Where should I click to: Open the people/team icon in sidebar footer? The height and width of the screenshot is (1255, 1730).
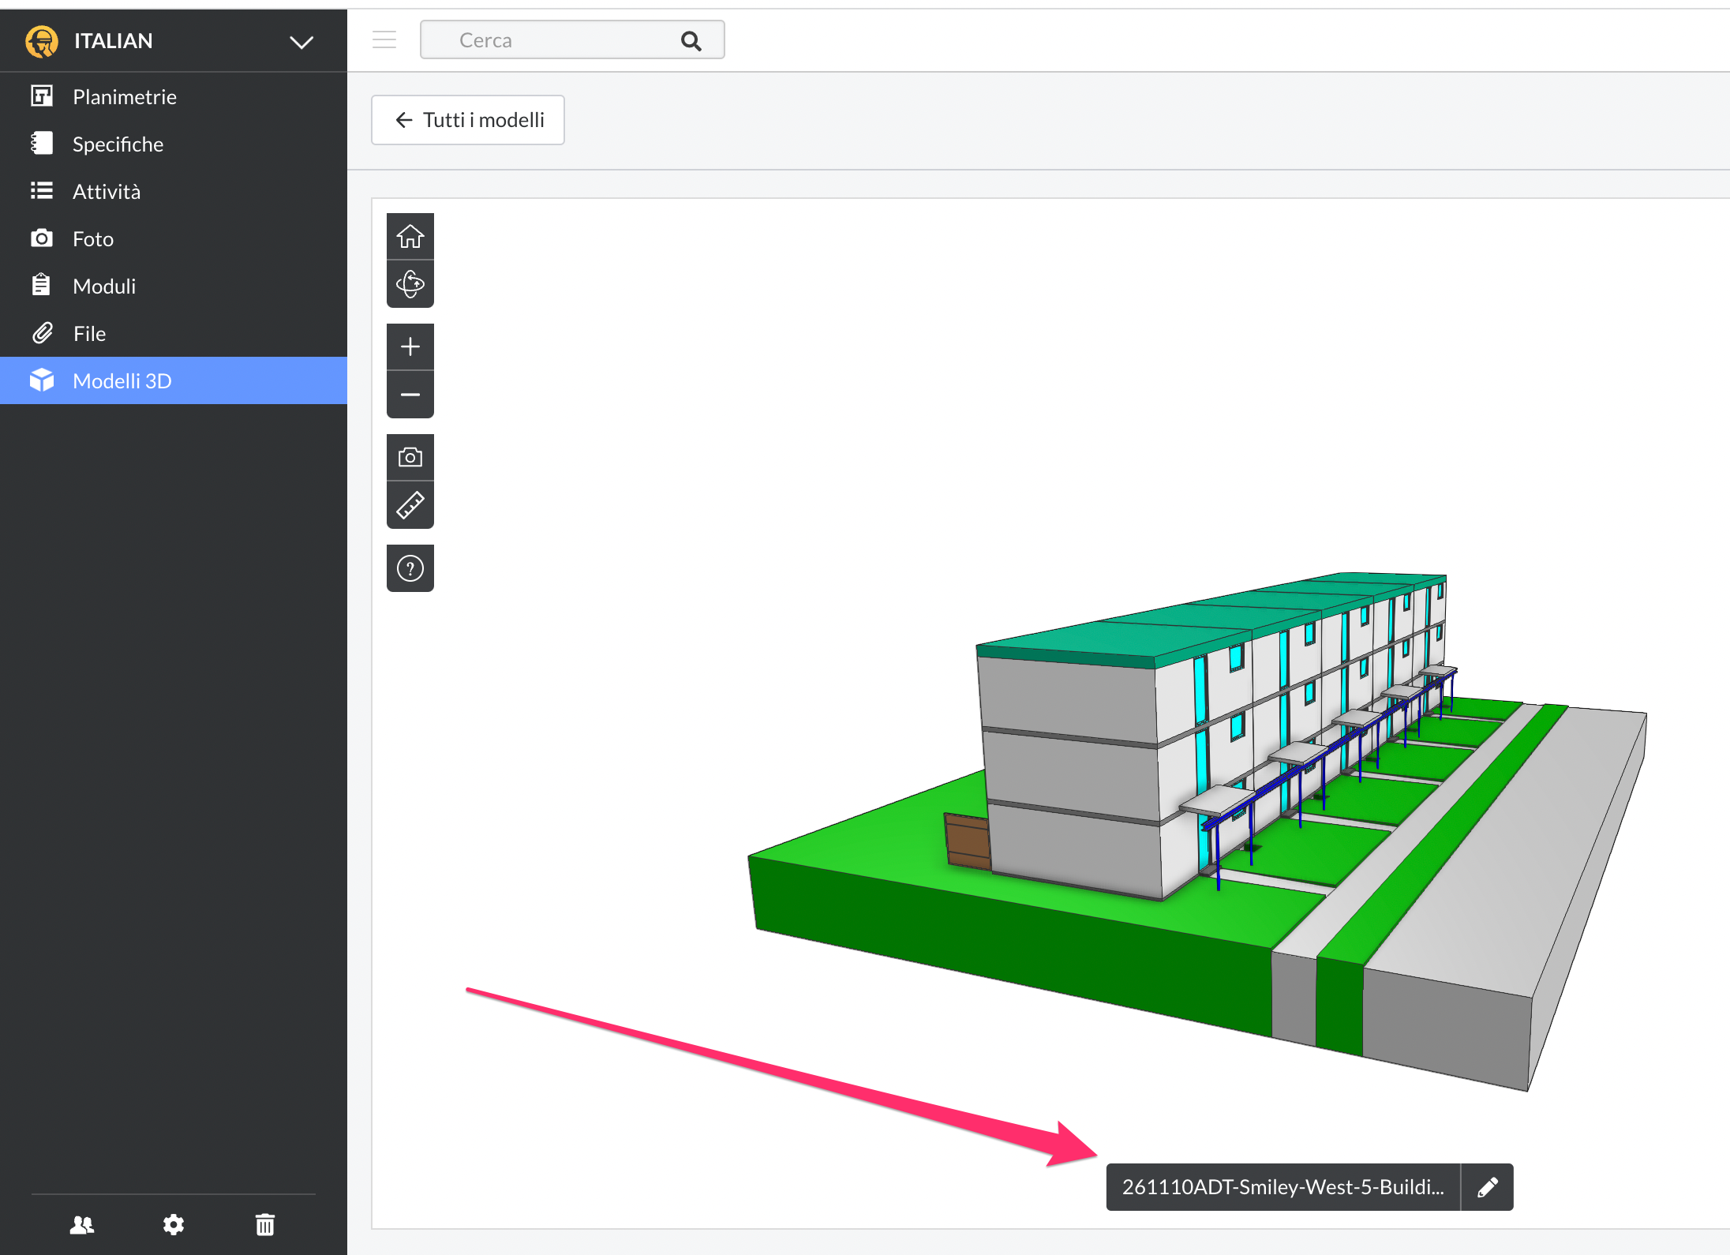[82, 1224]
